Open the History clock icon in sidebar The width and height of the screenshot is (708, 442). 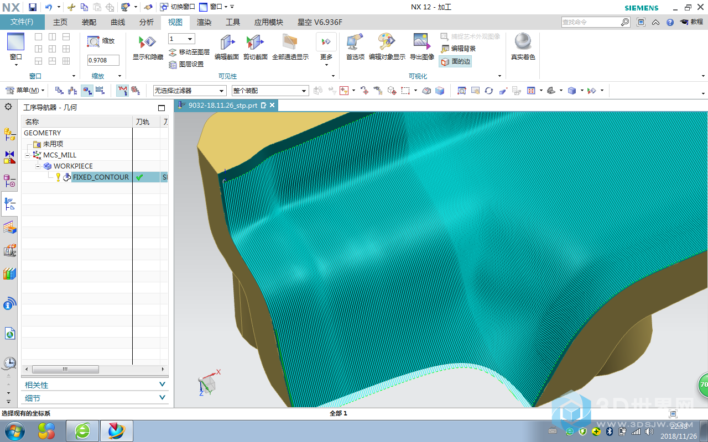pyautogui.click(x=9, y=363)
